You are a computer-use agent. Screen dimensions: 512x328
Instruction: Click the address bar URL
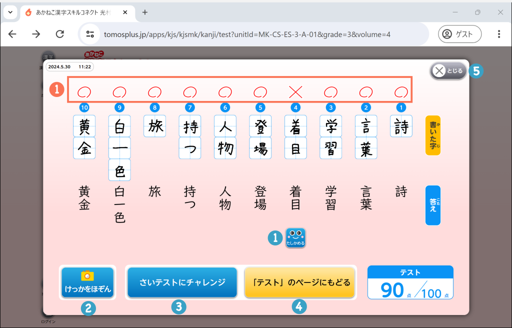(247, 34)
